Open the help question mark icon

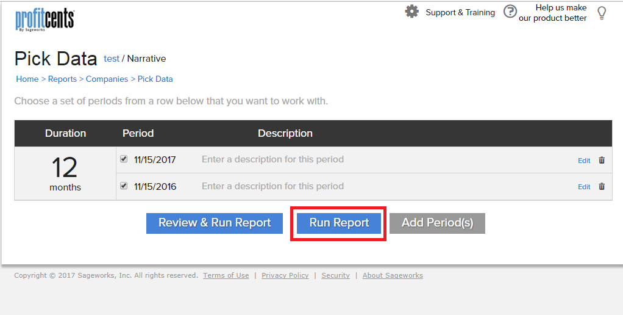(510, 12)
